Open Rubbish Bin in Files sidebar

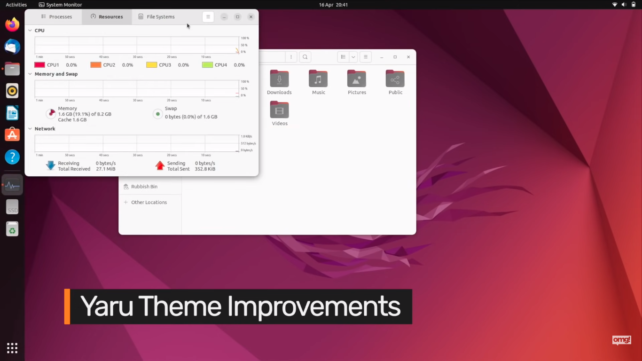point(149,187)
